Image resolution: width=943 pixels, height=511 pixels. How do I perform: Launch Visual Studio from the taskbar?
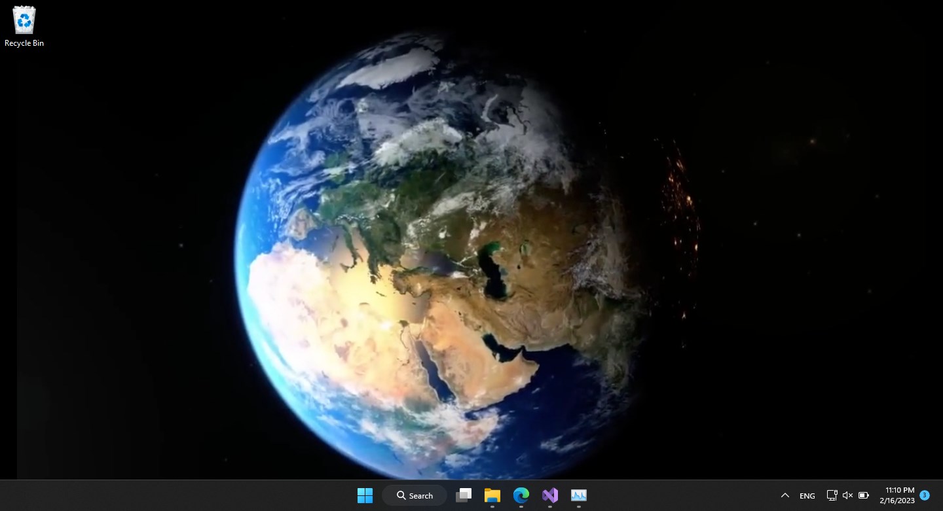point(549,495)
